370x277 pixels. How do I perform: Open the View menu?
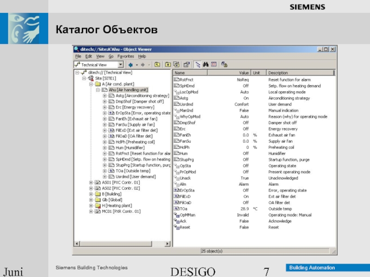(x=100, y=56)
